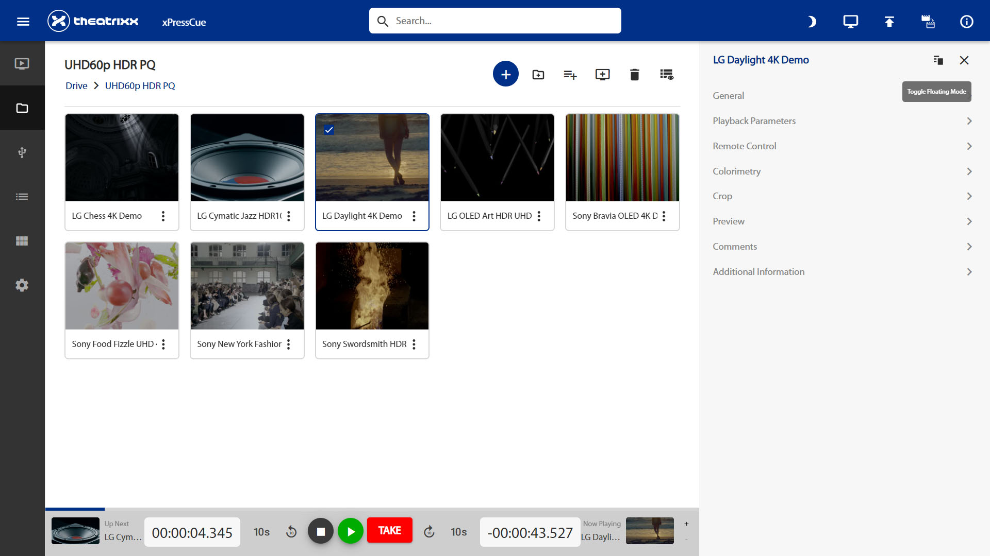Open the Colorimetry label
Viewport: 990px width, 556px height.
click(736, 171)
